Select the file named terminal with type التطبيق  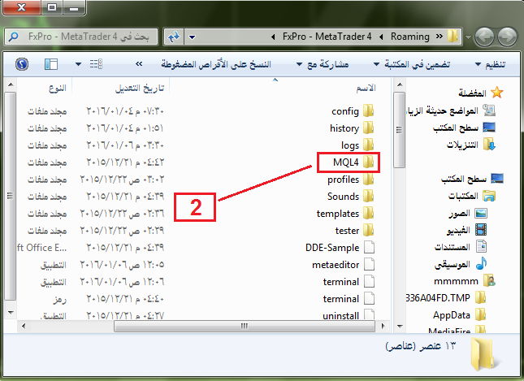click(341, 282)
